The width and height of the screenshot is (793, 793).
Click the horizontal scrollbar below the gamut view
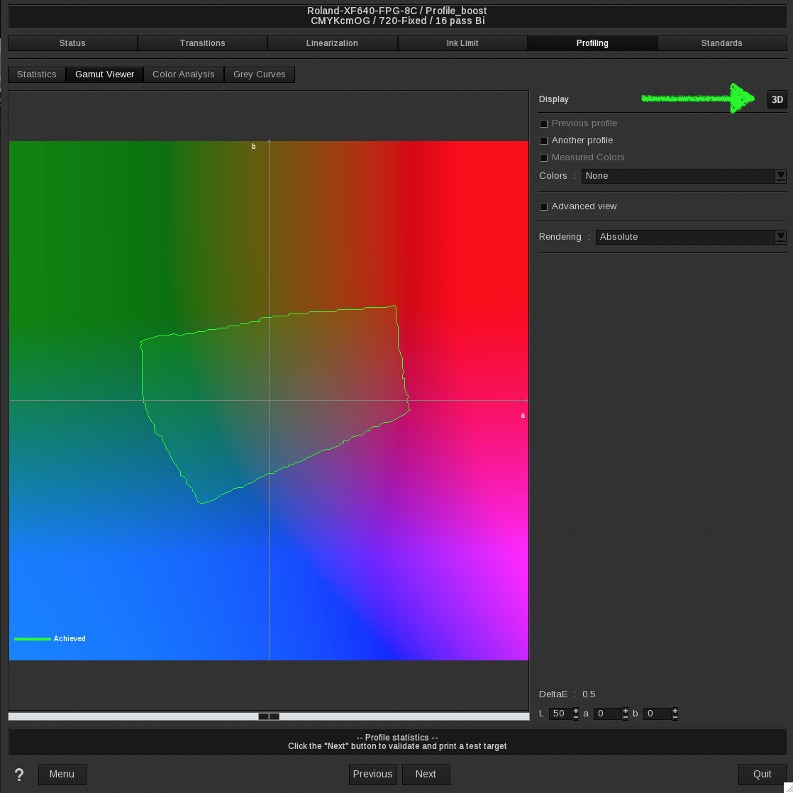268,716
